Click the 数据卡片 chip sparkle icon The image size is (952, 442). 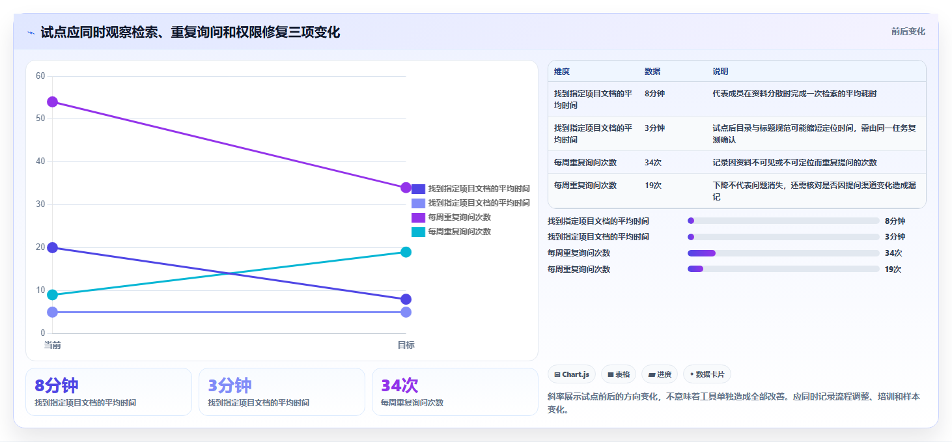tap(692, 374)
